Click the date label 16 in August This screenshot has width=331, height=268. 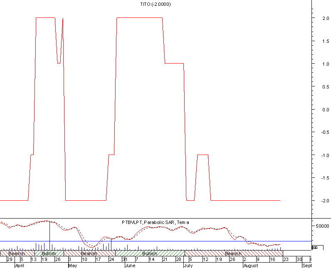[272, 259]
